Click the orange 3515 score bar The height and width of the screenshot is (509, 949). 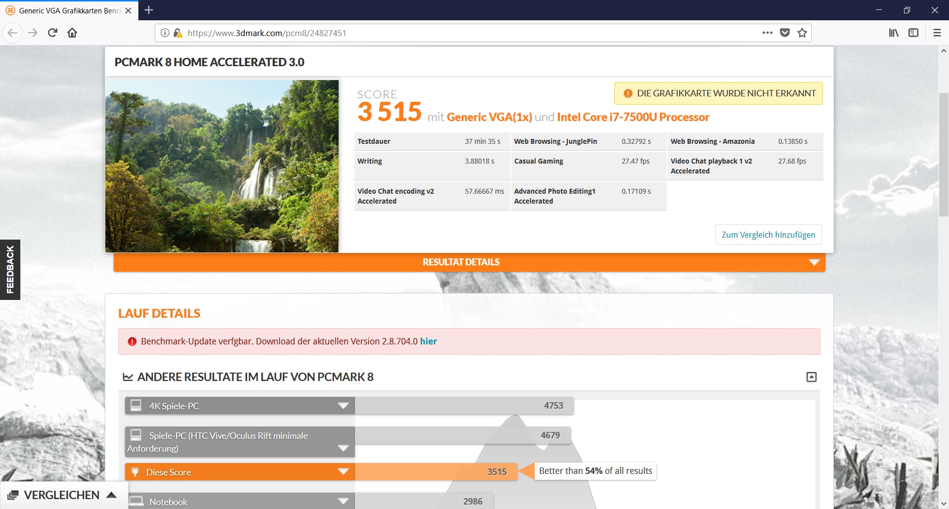pos(436,472)
